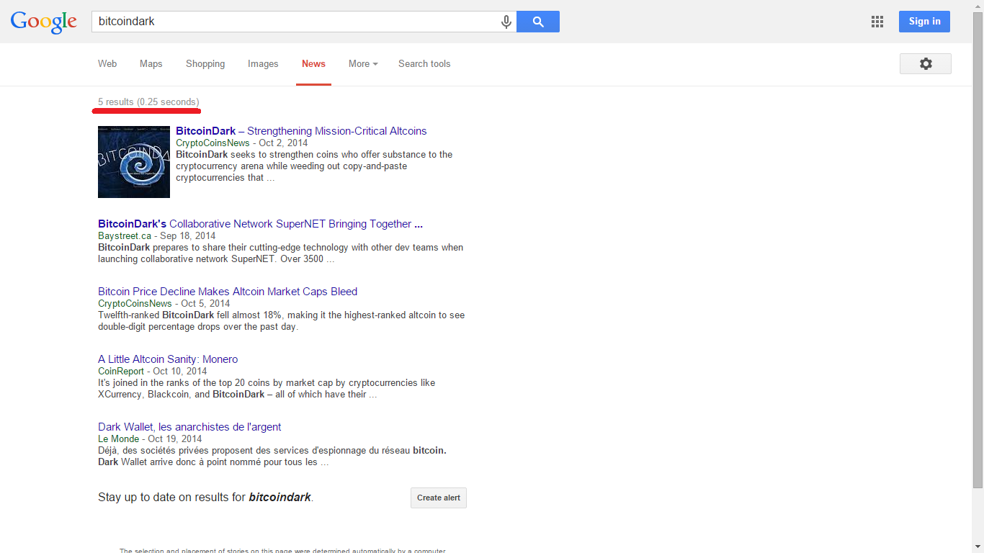
Task: Click the vertical page scrollbar
Action: pos(978,249)
